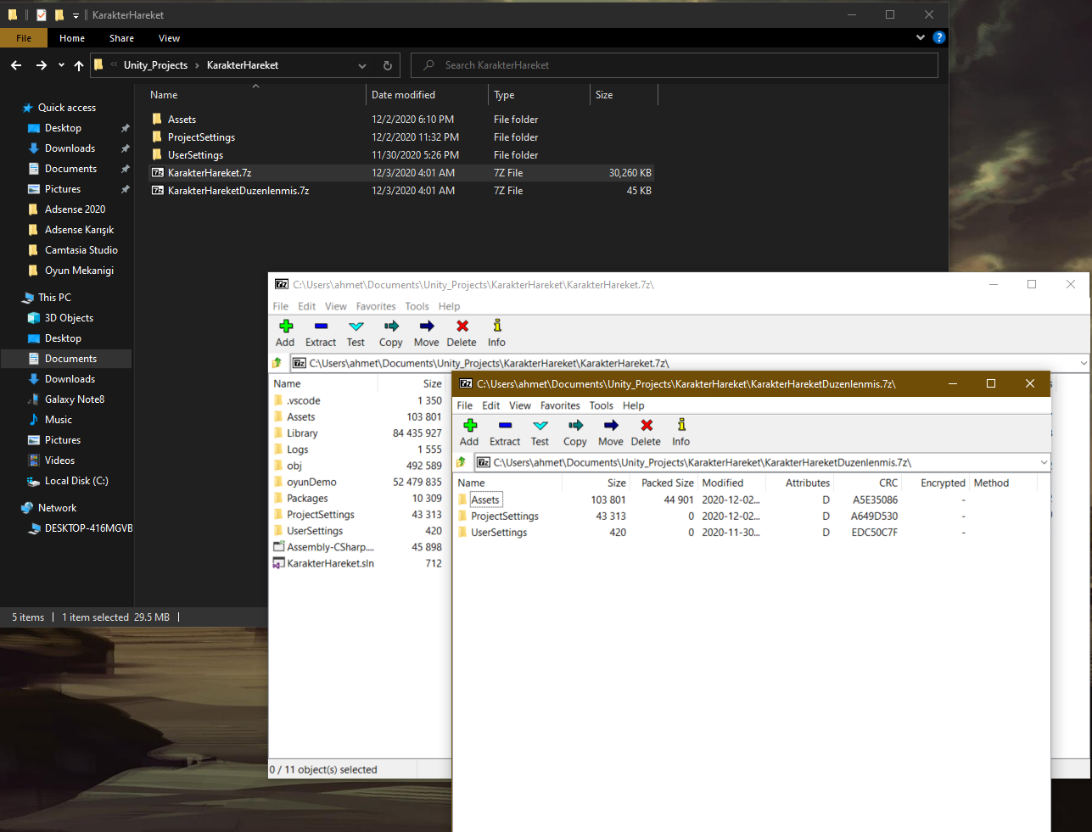Open File Explorer help question-mark icon
Screen dimensions: 1092x832
point(939,37)
